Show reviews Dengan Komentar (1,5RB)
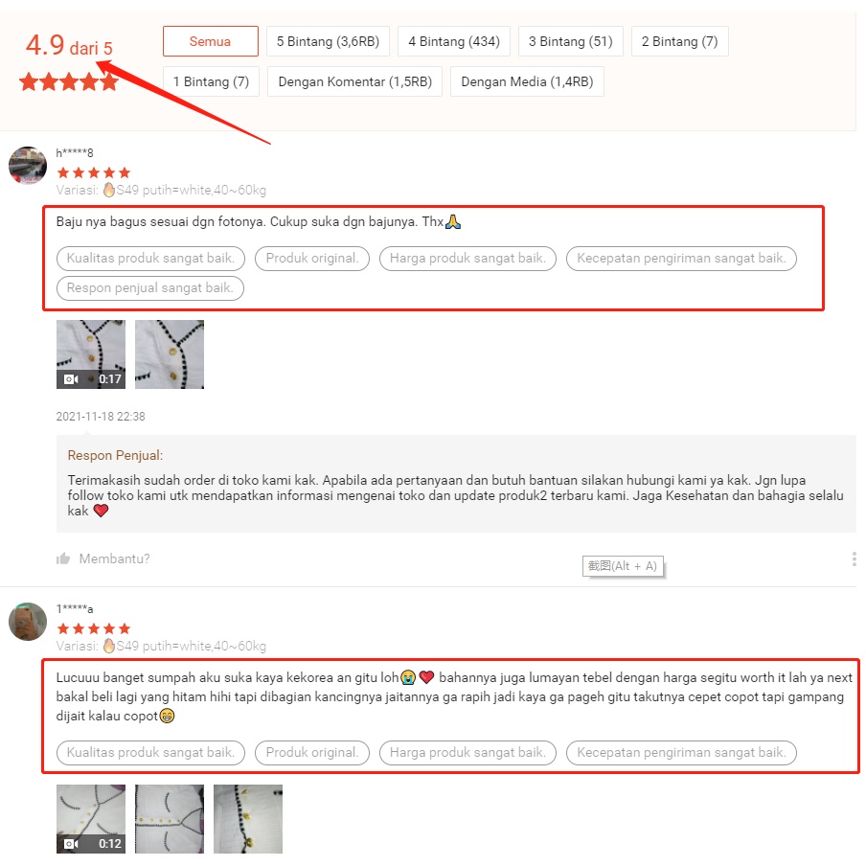866x866 pixels. pos(355,81)
